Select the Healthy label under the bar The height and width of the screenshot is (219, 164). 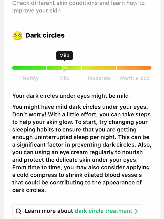click(x=29, y=78)
